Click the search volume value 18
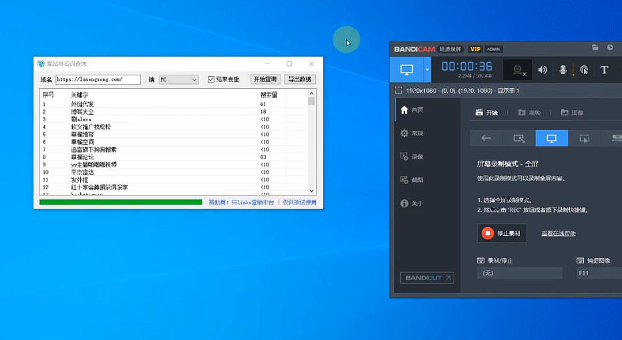The height and width of the screenshot is (340, 622). coord(263,111)
